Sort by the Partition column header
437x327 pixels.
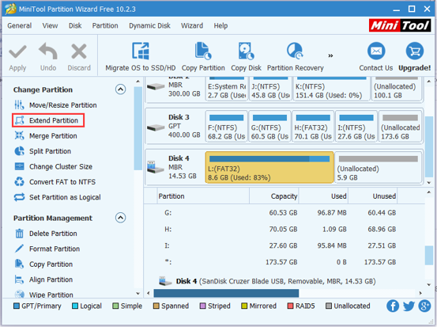coord(203,196)
